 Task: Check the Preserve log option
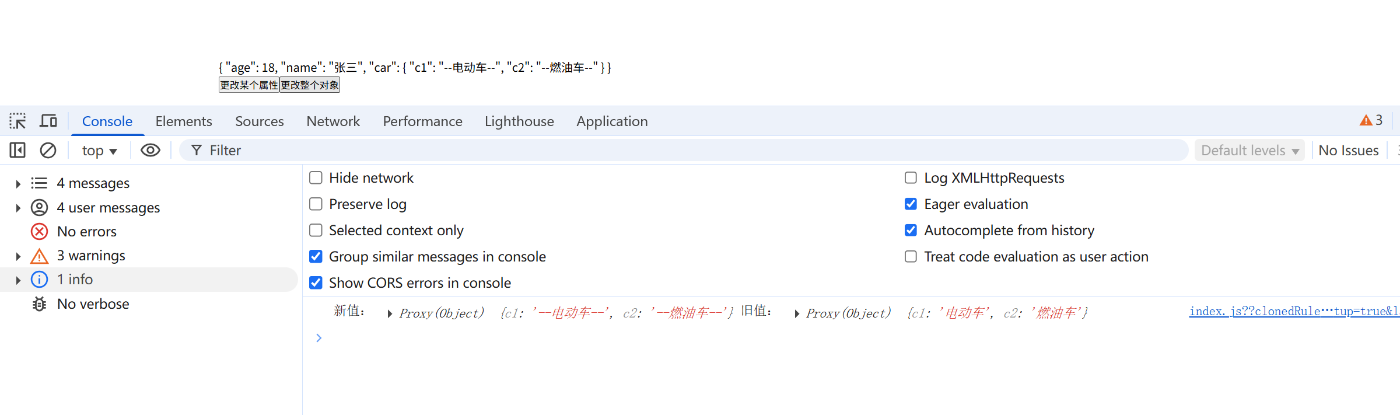click(x=316, y=204)
